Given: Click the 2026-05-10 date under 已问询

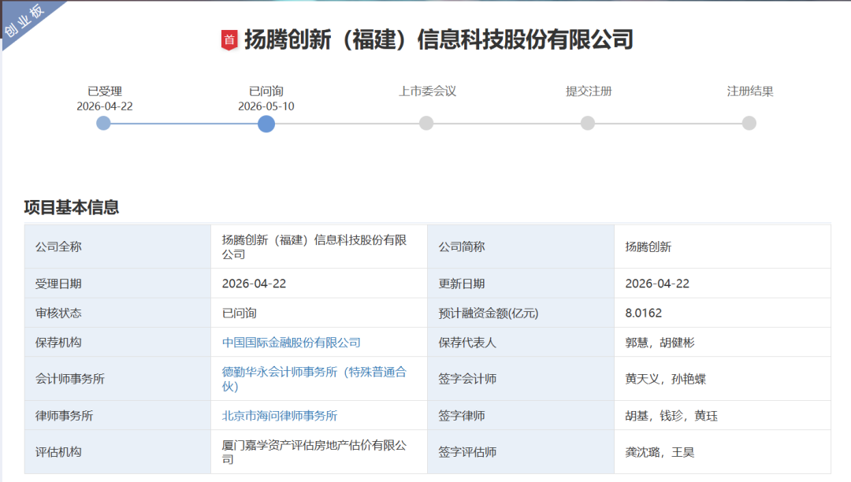Looking at the screenshot, I should coord(266,106).
